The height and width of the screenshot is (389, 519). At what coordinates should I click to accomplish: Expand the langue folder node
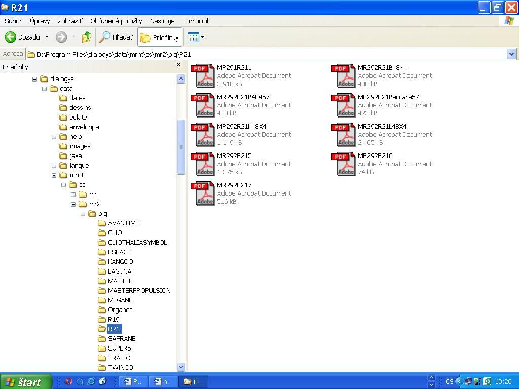(x=54, y=166)
